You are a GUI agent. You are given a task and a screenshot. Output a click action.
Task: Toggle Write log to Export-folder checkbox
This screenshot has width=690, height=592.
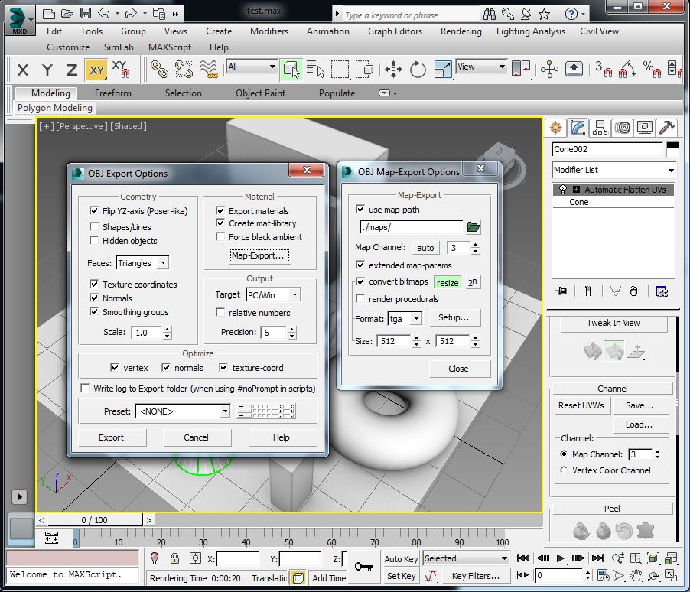84,389
